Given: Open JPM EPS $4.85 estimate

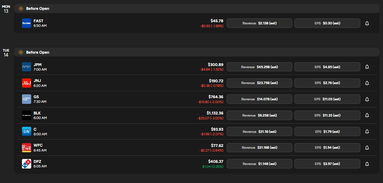Looking at the screenshot, I should 327,67.
